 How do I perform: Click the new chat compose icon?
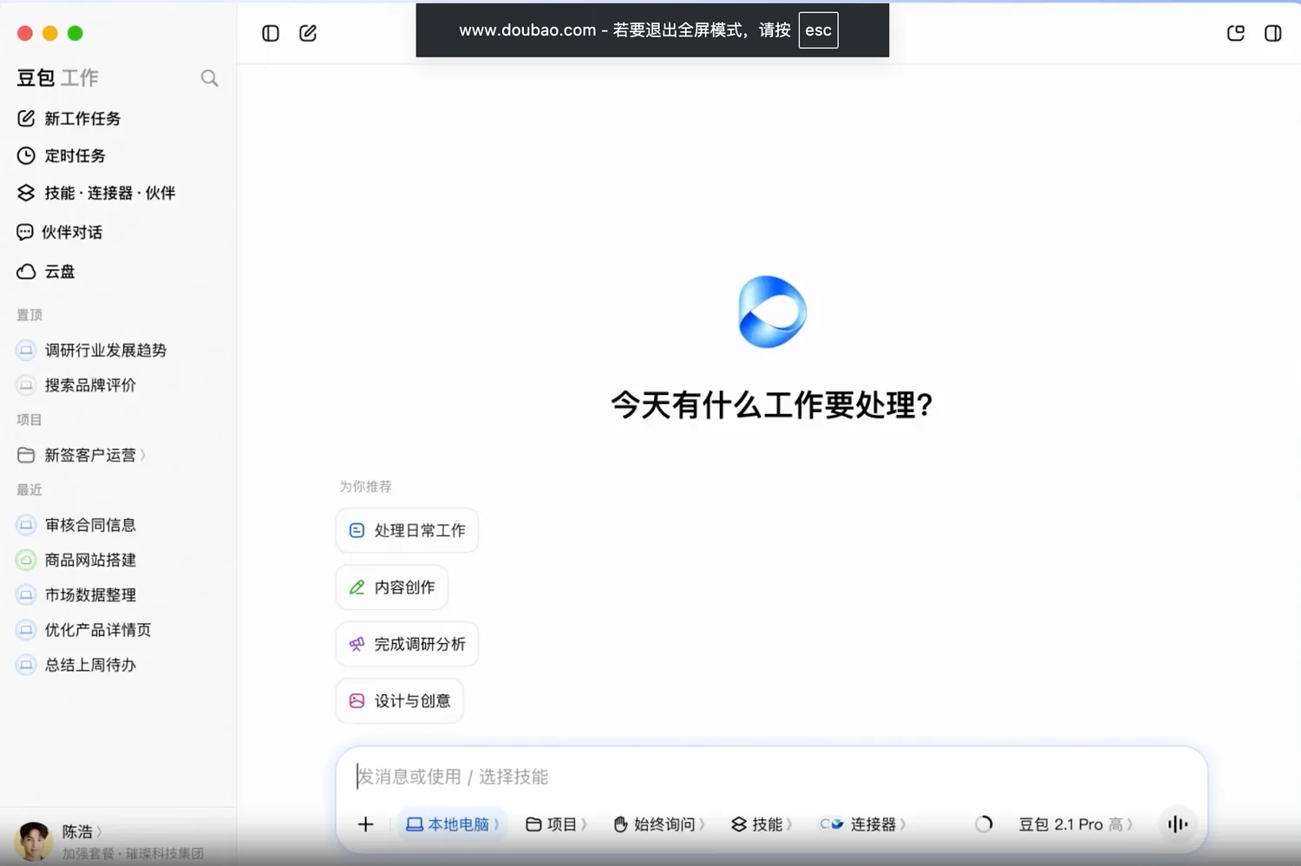click(x=308, y=33)
